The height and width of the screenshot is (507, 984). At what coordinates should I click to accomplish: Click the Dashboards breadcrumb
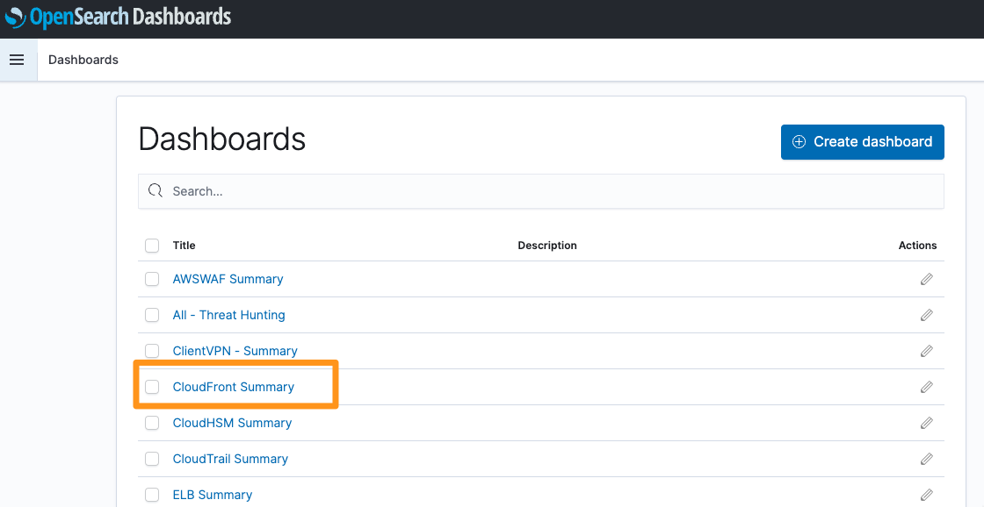pyautogui.click(x=83, y=60)
